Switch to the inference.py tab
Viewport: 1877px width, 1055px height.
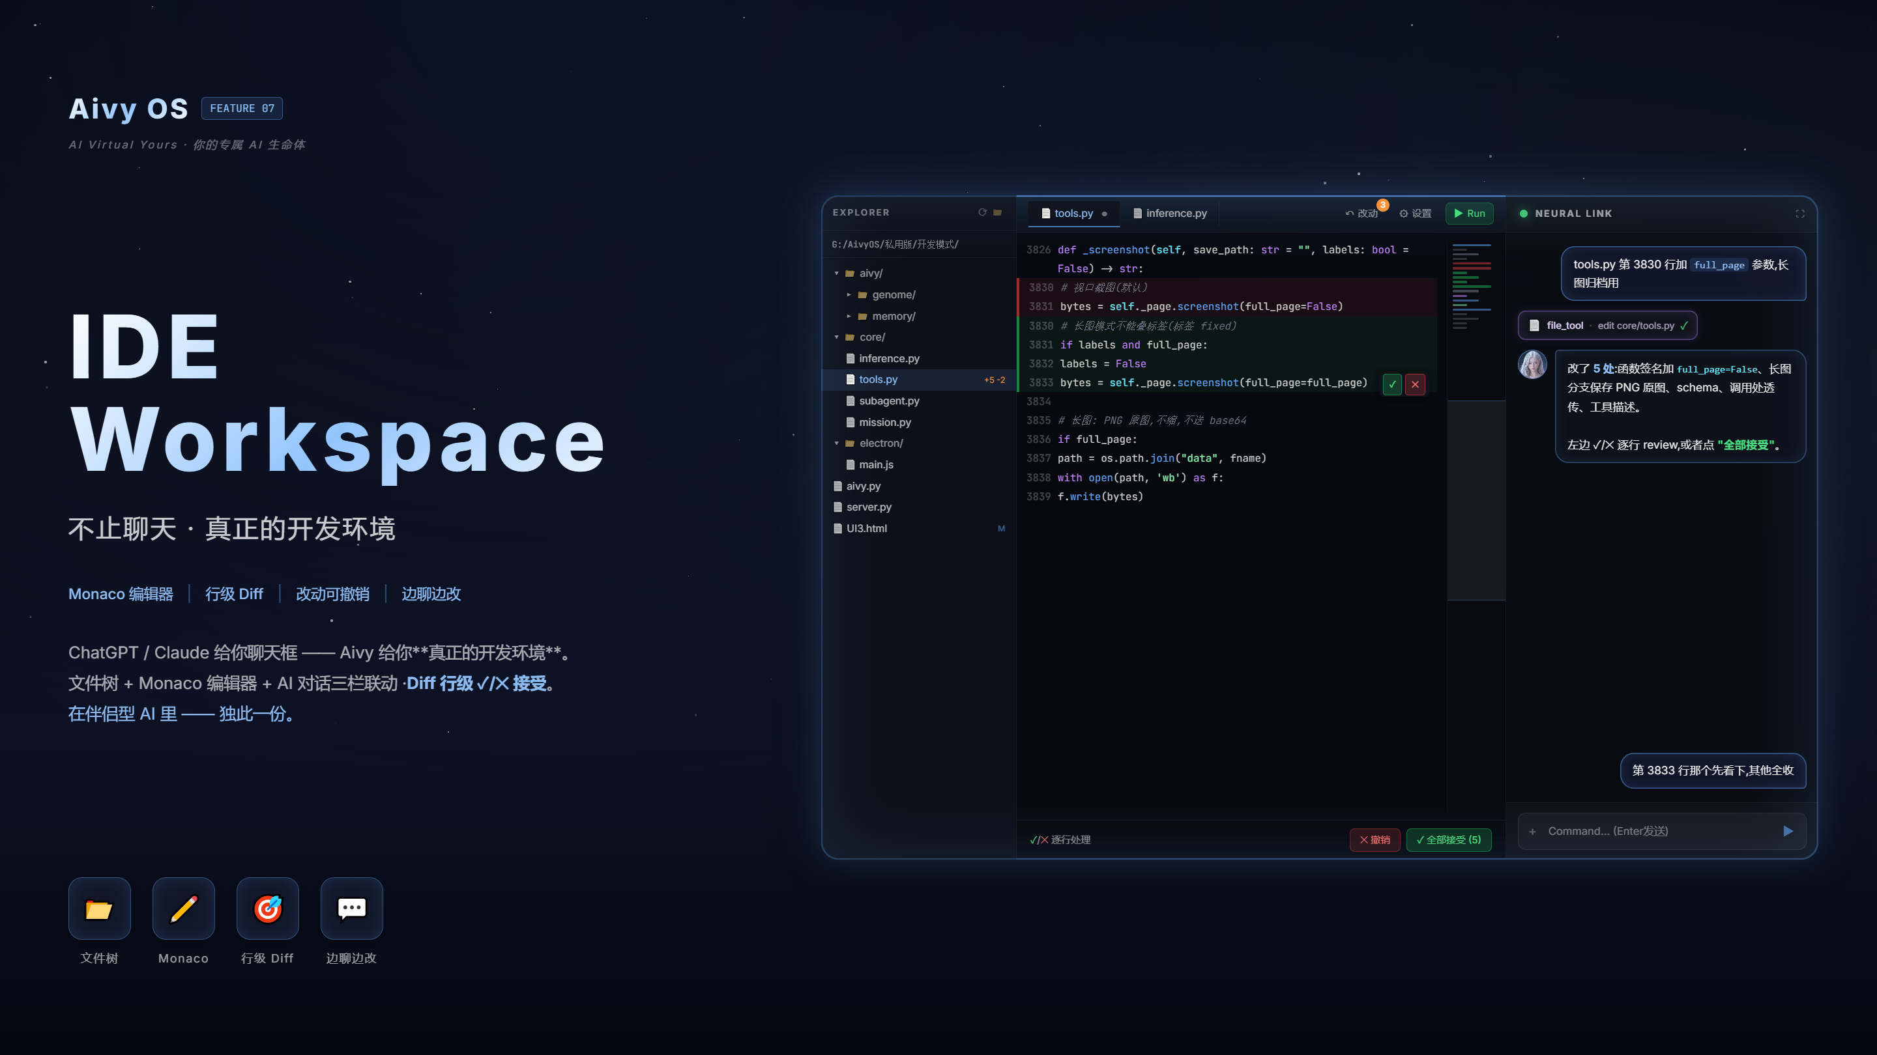tap(1171, 214)
